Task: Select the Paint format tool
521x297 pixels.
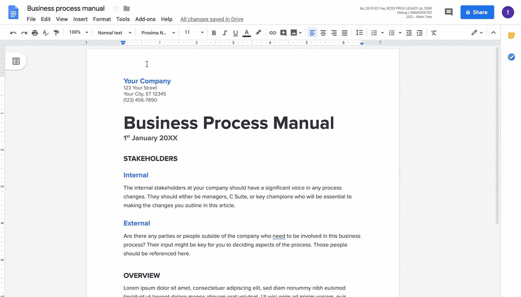Action: tap(56, 33)
